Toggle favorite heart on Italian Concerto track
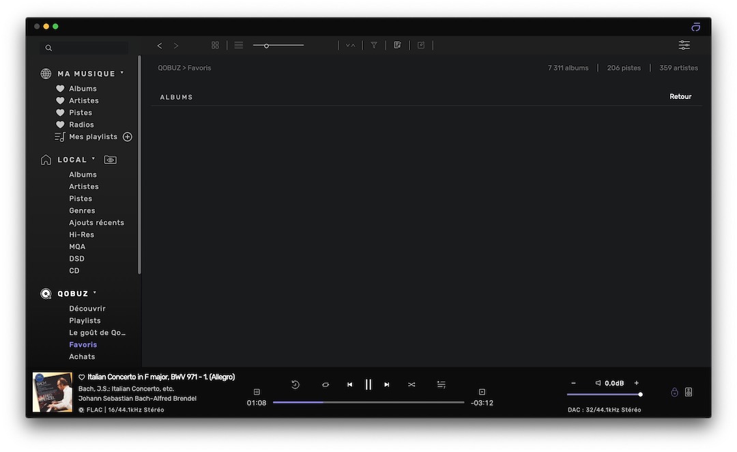This screenshot has width=737, height=452. 82,377
